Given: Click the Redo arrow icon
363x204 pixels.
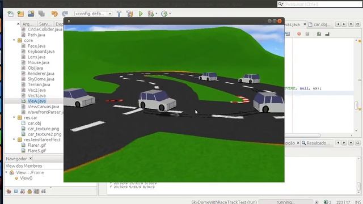Looking at the screenshot, I should [x=65, y=14].
